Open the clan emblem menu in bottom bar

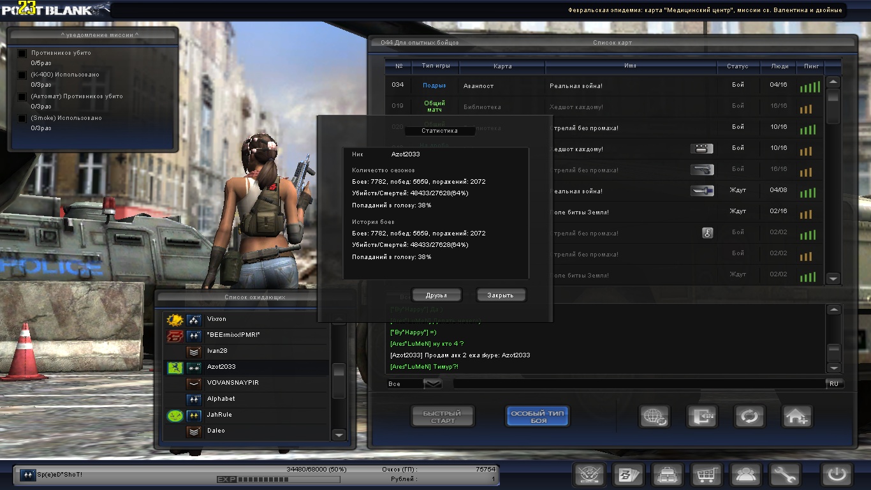point(589,475)
